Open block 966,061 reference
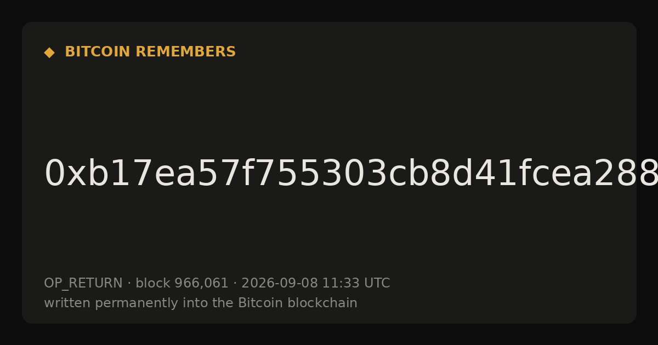 [x=182, y=284]
